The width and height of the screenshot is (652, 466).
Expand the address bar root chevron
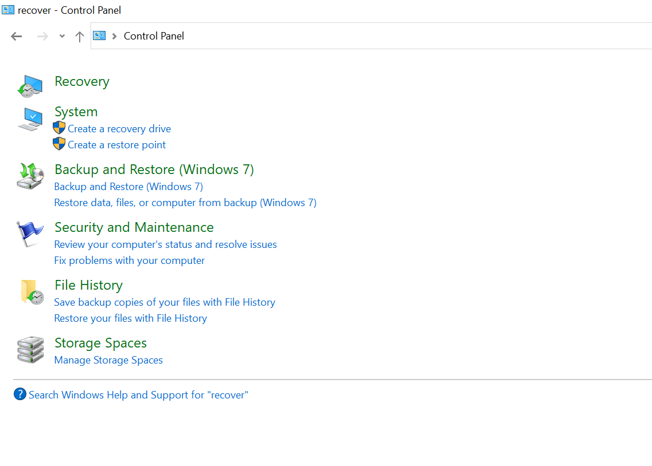point(115,37)
